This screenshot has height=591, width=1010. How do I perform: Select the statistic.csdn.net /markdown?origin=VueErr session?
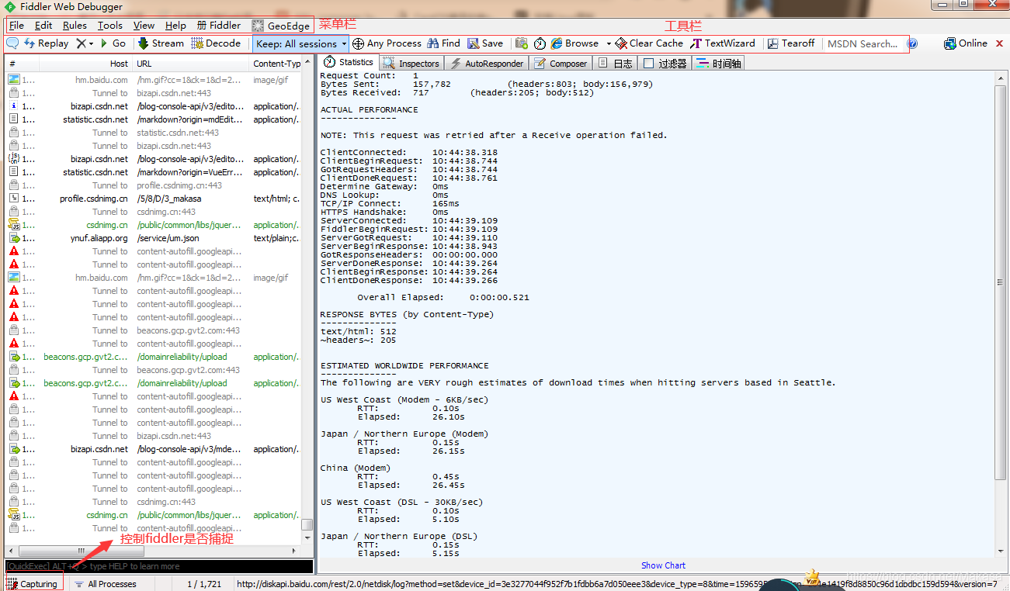[154, 172]
